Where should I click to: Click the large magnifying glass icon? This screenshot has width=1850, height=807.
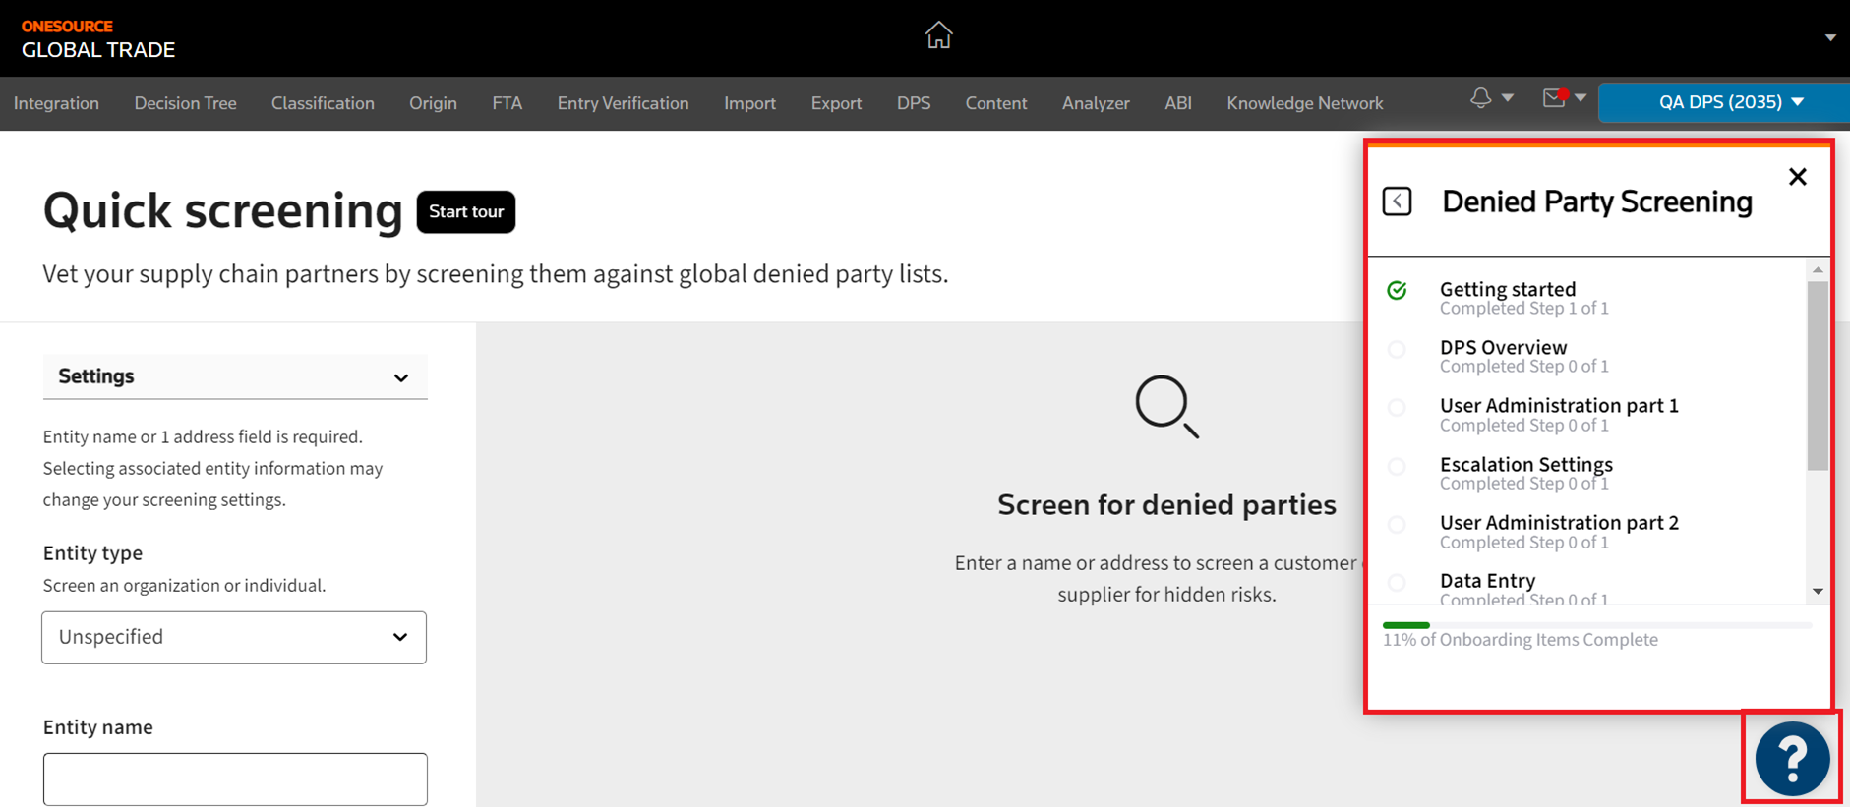(1166, 406)
